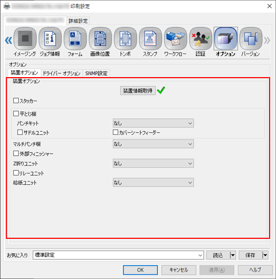The width and height of the screenshot is (276, 279).
Task: Open the SNMP設定 tab
Action: [x=96, y=73]
